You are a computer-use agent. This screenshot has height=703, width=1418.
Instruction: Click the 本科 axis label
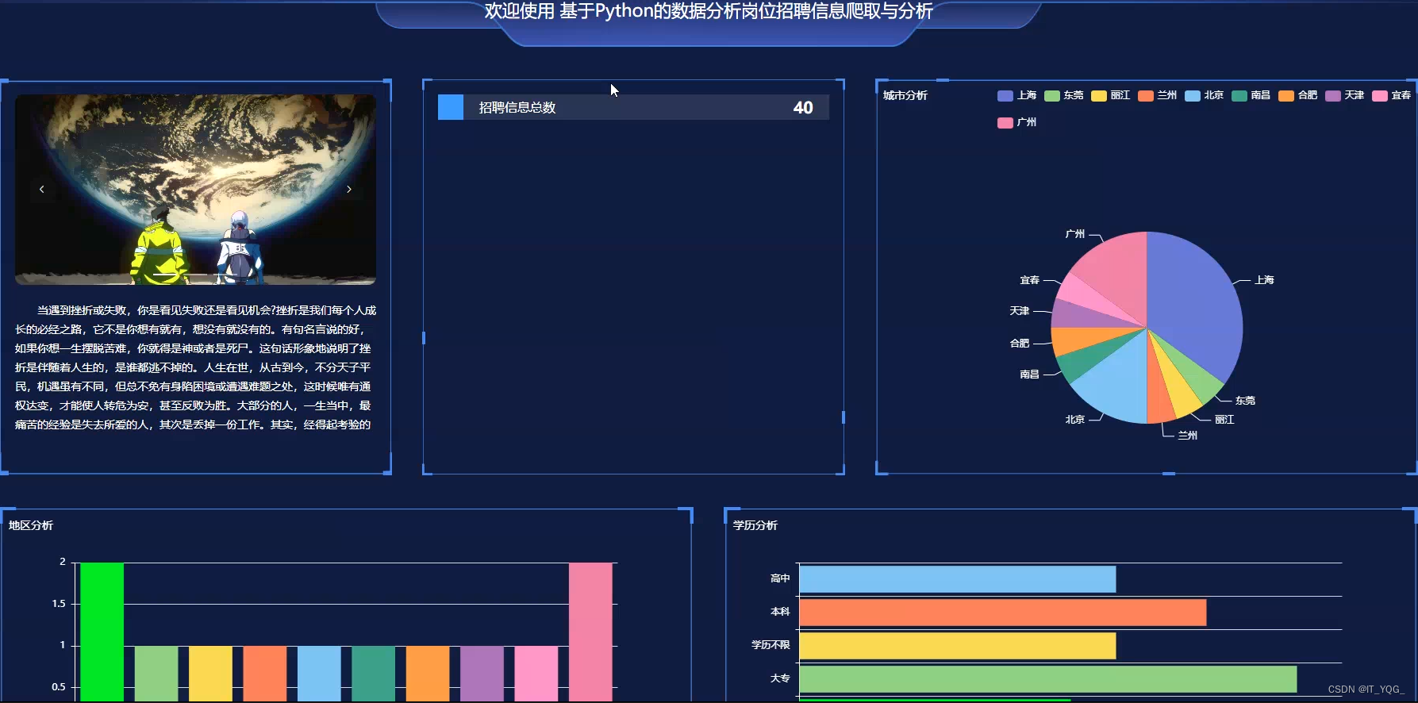[780, 612]
